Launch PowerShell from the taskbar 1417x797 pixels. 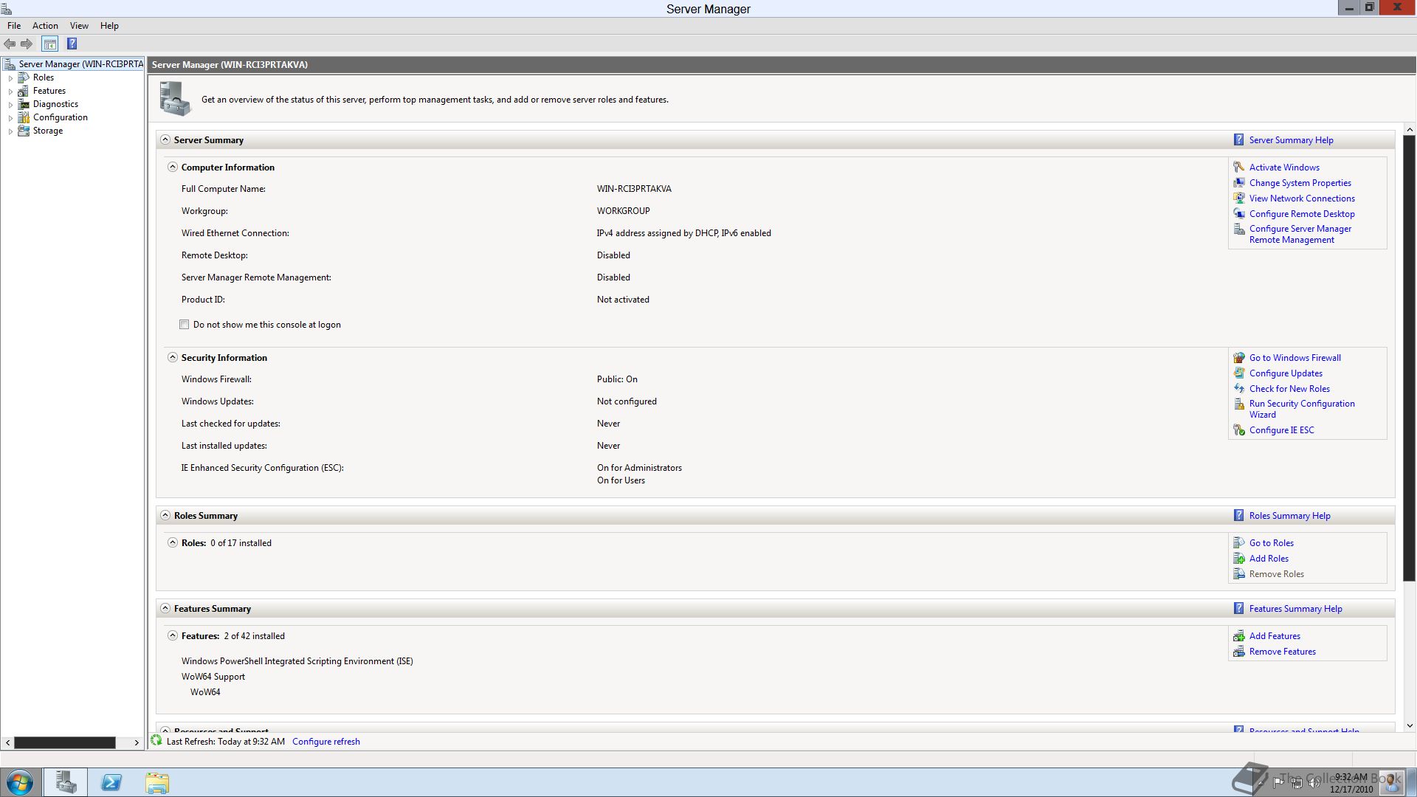[x=111, y=782]
